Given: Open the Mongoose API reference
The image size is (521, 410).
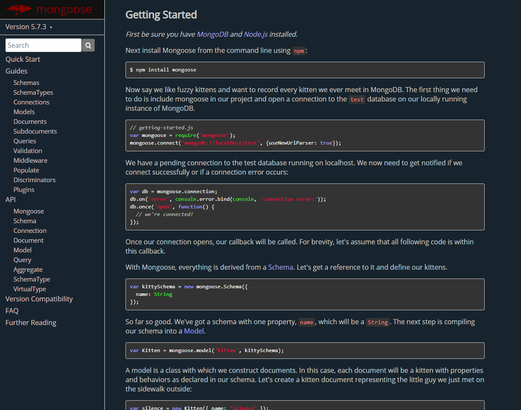Looking at the screenshot, I should pyautogui.click(x=29, y=211).
